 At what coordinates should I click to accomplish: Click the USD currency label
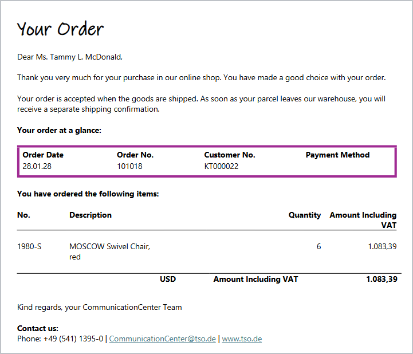[168, 279]
